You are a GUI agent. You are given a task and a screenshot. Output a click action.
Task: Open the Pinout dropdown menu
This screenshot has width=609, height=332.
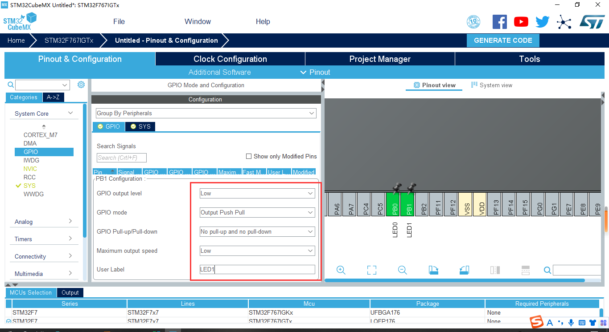(315, 72)
